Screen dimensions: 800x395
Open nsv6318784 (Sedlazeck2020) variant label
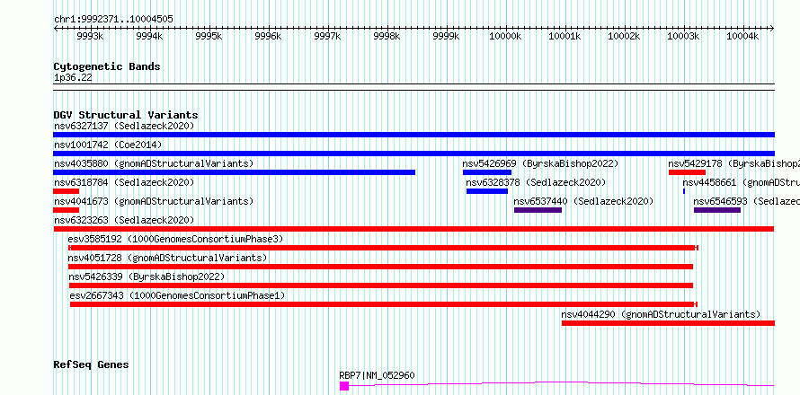(124, 182)
